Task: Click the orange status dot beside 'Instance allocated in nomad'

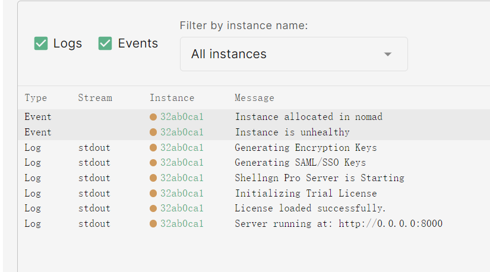Action: pos(153,117)
